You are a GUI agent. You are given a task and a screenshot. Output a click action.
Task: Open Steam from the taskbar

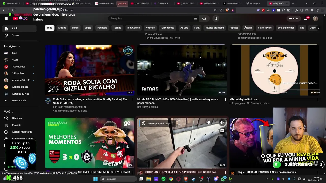[193, 179]
